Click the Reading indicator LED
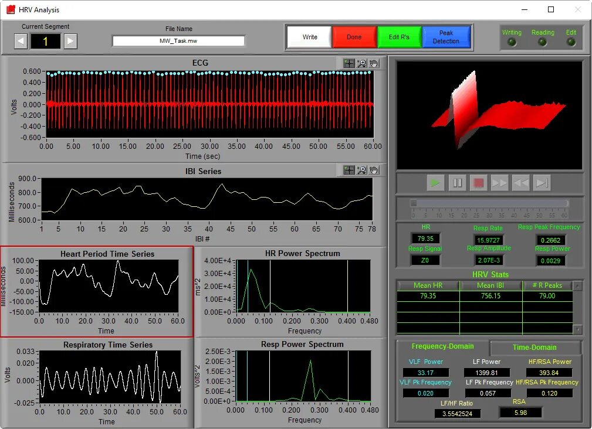 [x=543, y=42]
